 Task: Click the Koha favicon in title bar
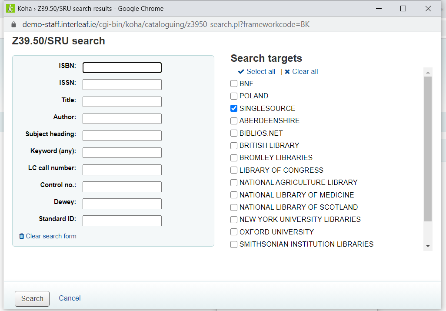pyautogui.click(x=10, y=8)
